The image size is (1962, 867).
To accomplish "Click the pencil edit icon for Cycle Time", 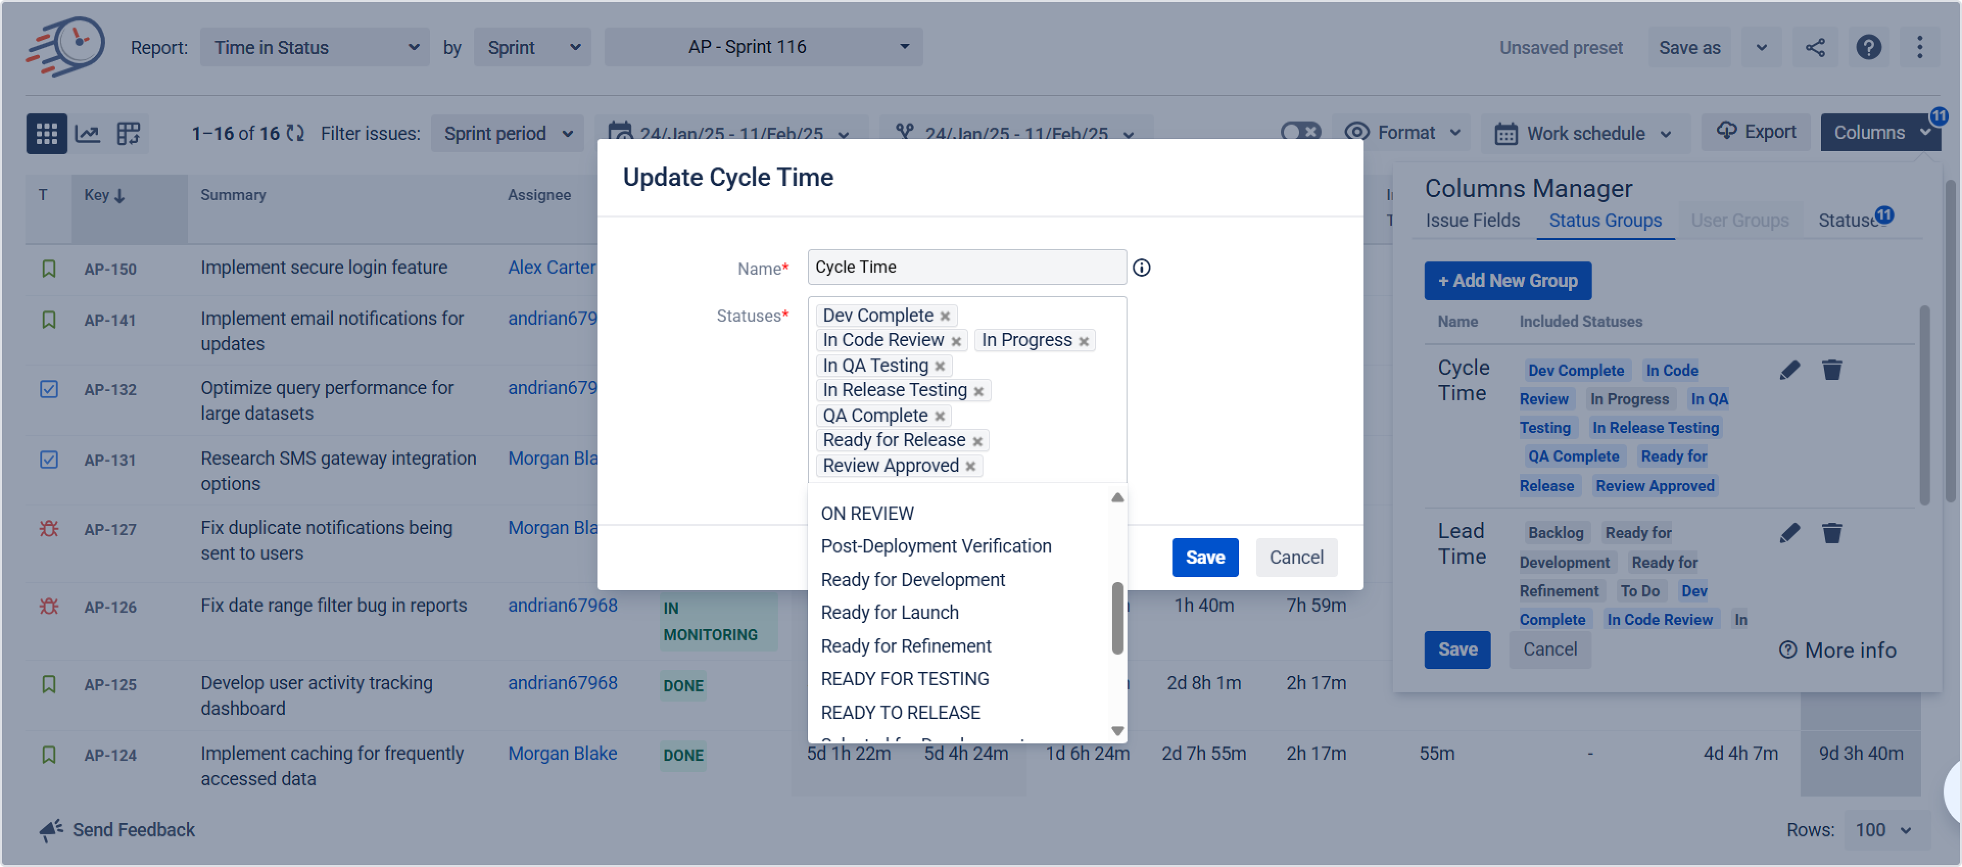I will (x=1789, y=370).
